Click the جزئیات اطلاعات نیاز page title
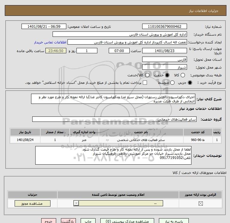This screenshot has height=223, width=230. (x=204, y=11)
